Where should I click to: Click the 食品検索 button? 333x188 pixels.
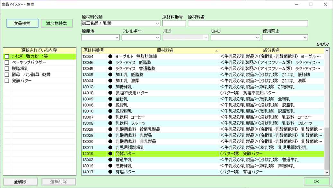(x=22, y=23)
